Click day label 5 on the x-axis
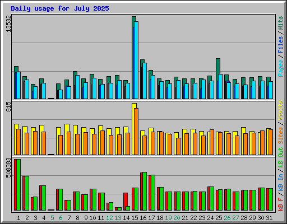The width and height of the screenshot is (287, 224). (x=52, y=218)
